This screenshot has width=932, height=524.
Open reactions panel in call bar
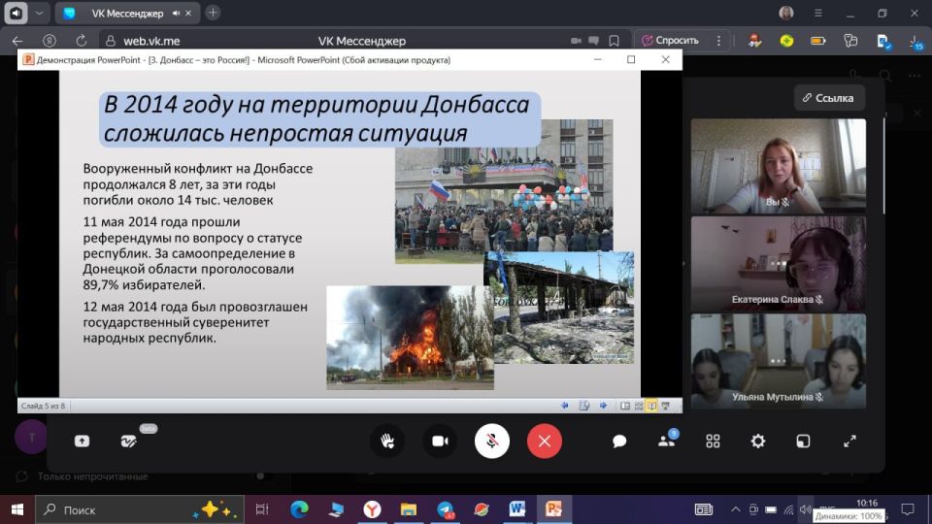point(129,441)
